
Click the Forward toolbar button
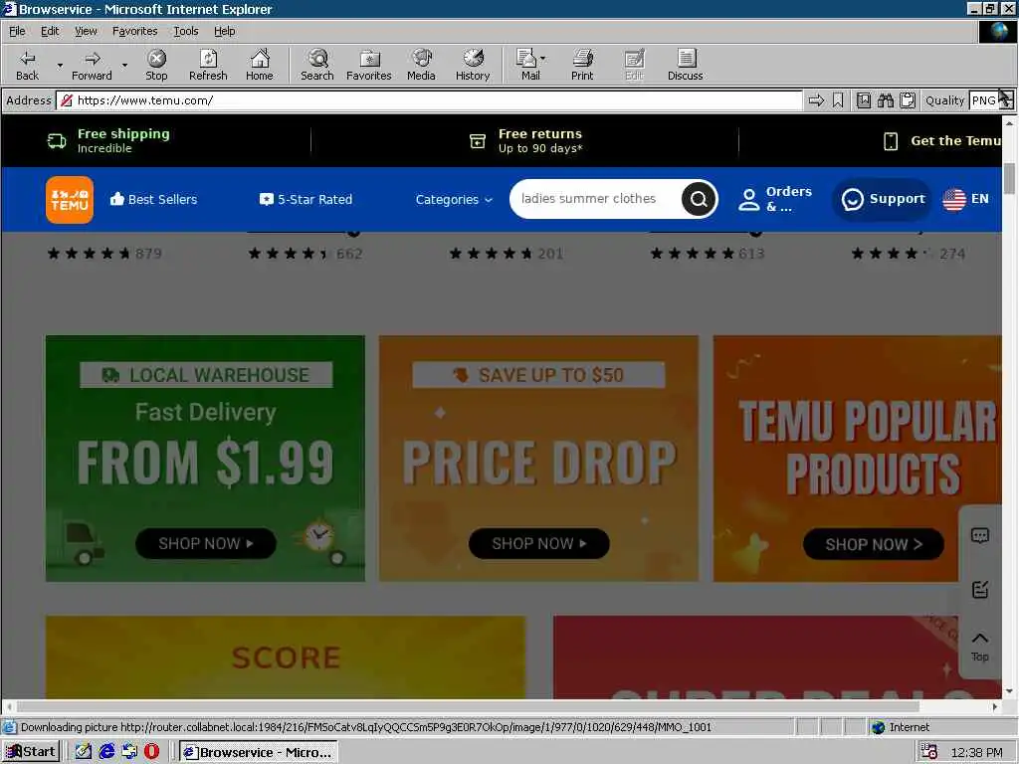[x=92, y=65]
